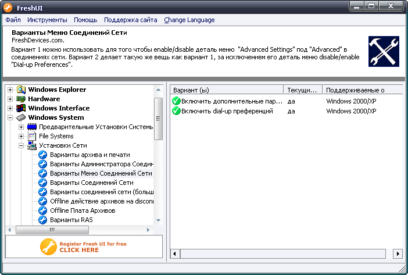The width and height of the screenshot is (408, 275).
Task: Click options list scrollbar right arrow
Action: point(398,253)
